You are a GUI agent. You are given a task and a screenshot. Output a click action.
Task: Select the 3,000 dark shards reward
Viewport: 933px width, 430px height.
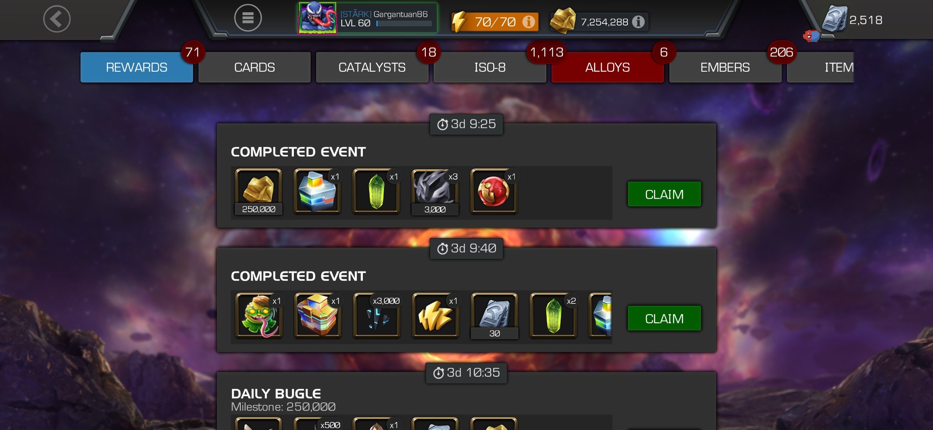click(x=435, y=192)
